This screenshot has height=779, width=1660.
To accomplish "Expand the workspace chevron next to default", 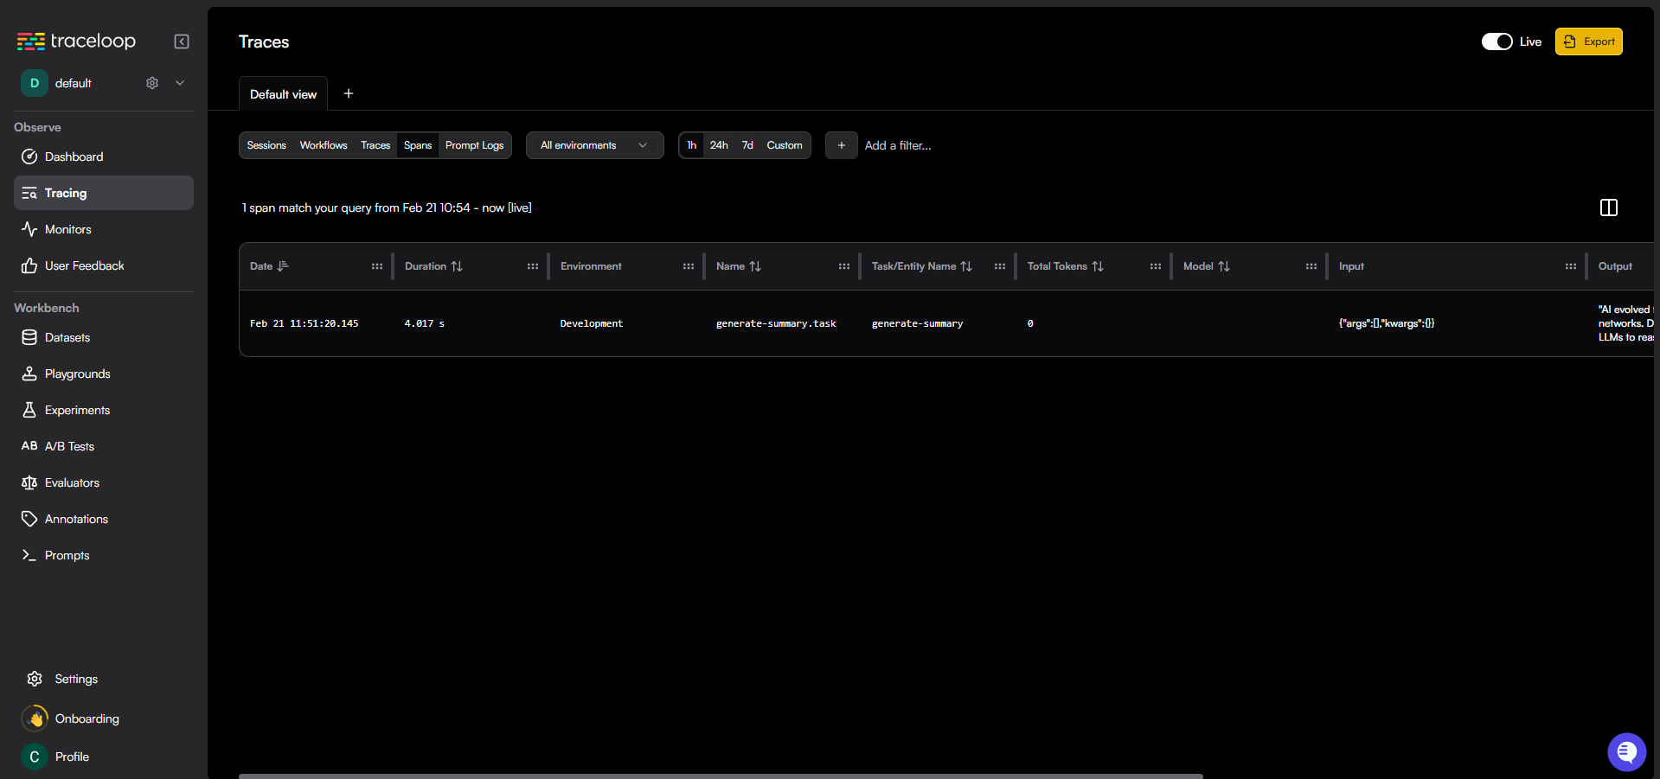I will tap(179, 83).
